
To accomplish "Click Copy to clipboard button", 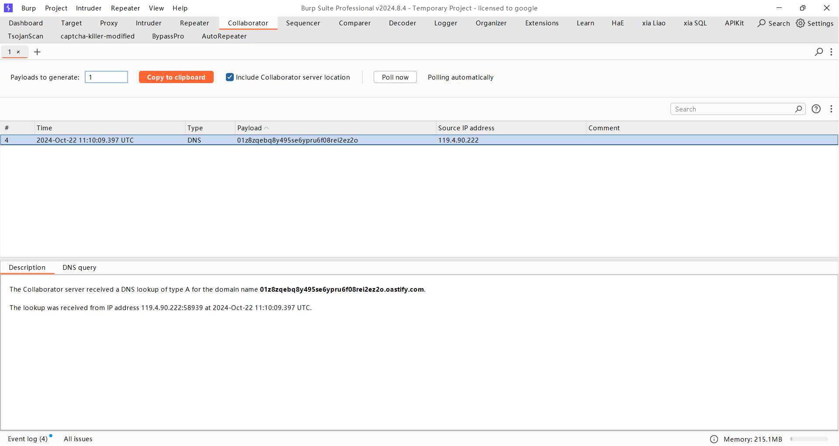I will pos(176,77).
